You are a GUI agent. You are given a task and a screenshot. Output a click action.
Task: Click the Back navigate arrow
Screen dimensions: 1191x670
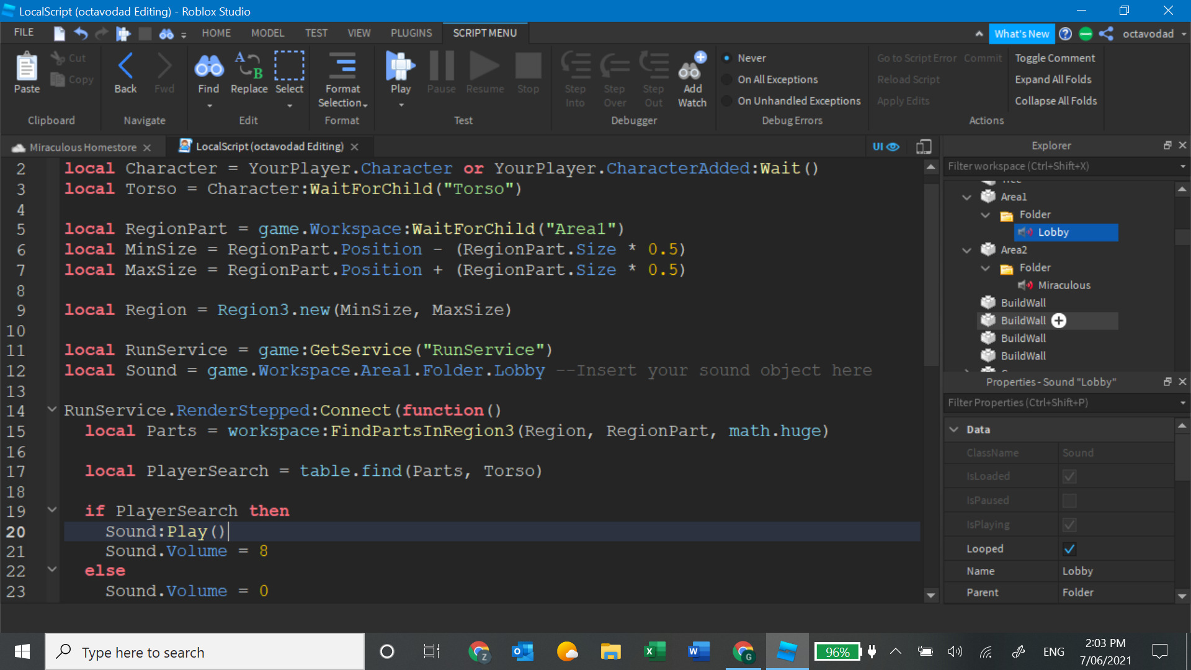125,66
